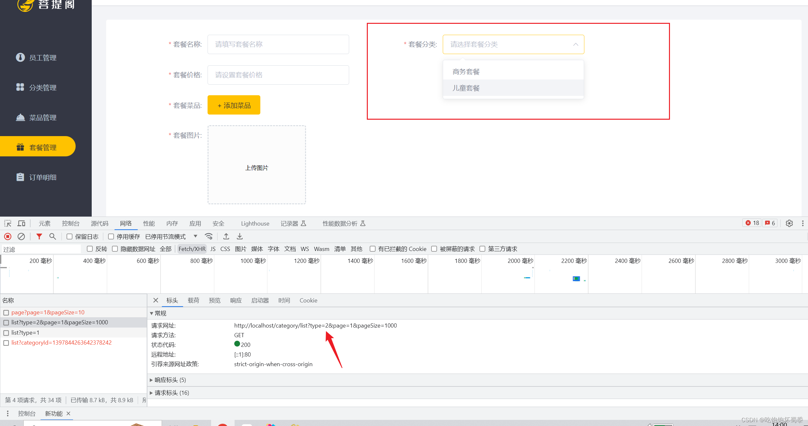Click 添加菜品 button

pos(234,105)
